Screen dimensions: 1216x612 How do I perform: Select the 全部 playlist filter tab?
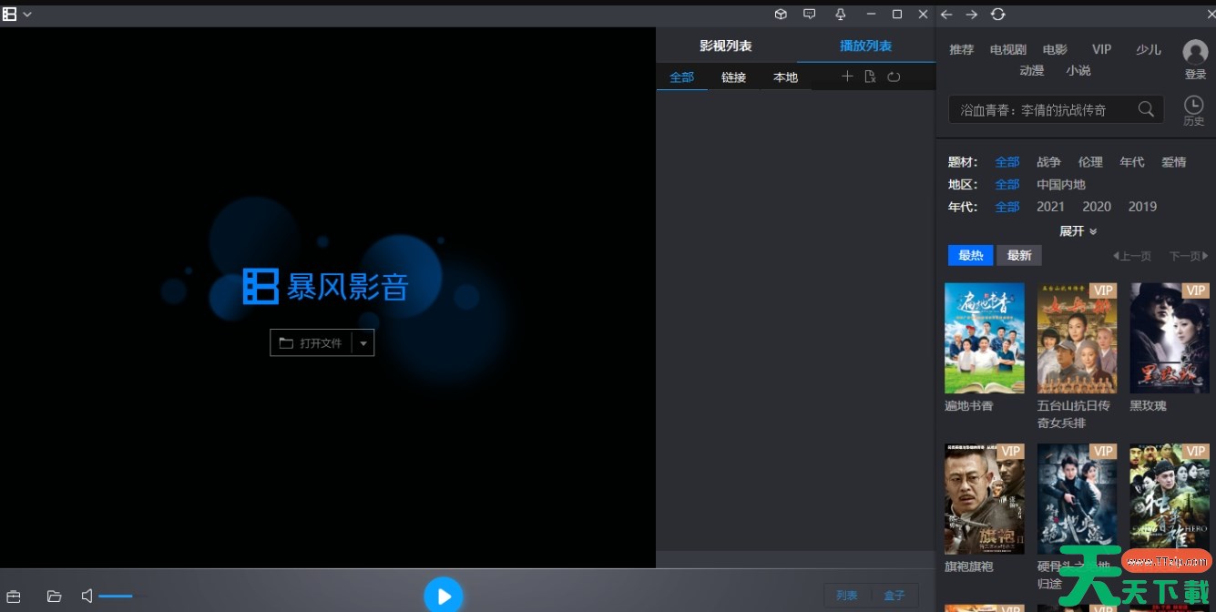(x=682, y=77)
